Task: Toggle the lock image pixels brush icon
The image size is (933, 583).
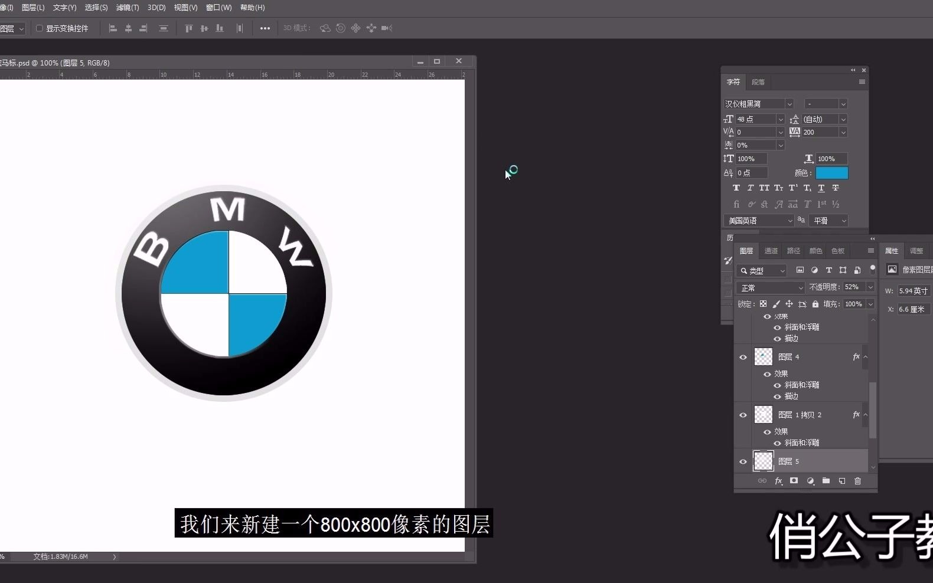Action: coord(777,304)
